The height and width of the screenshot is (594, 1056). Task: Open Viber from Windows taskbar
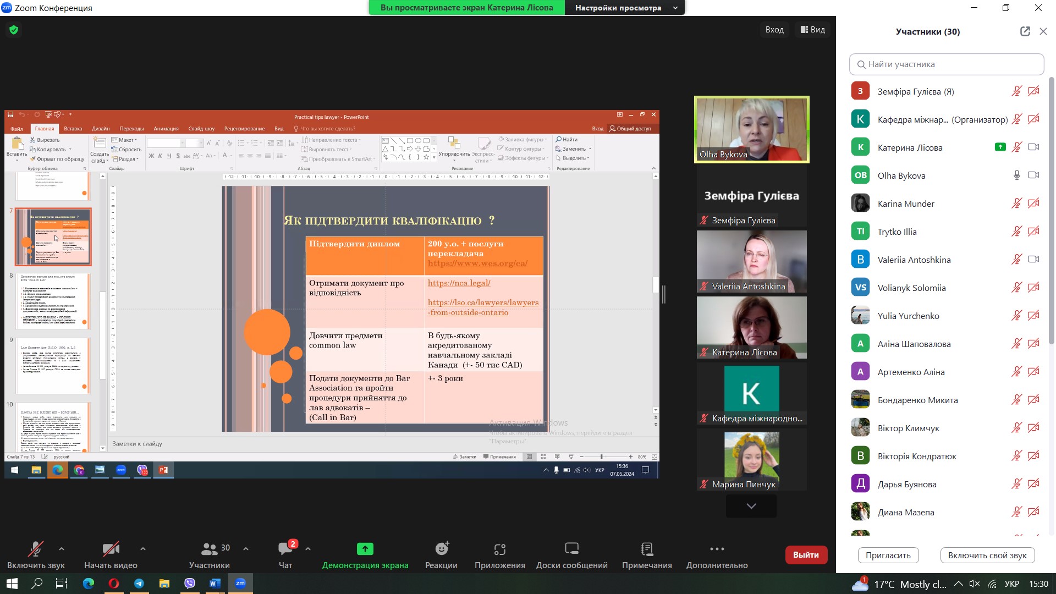[190, 584]
